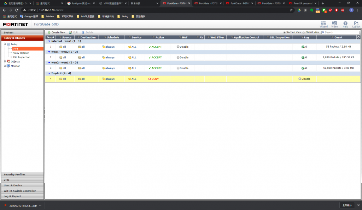The image size is (362, 210).
Task: Open downloaded PDF options chevron
Action: point(40,205)
